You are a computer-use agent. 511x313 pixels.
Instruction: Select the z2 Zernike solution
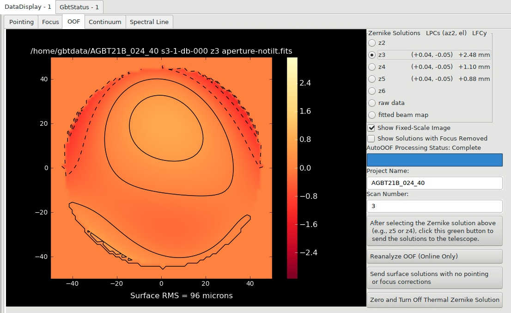pyautogui.click(x=372, y=43)
